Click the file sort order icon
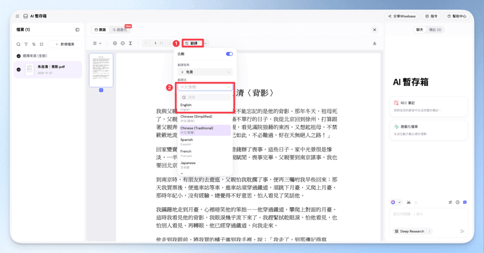 point(34,44)
